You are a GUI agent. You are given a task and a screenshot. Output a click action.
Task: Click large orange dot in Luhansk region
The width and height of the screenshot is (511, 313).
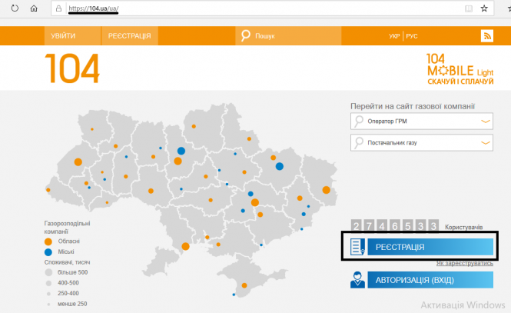tap(327, 190)
